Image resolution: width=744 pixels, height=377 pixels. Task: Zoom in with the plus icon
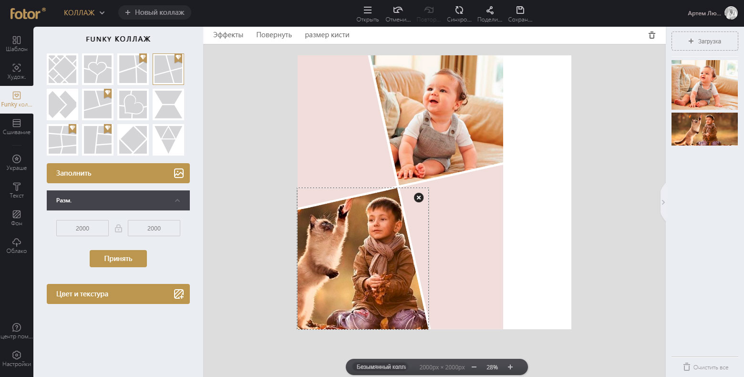[x=510, y=367]
